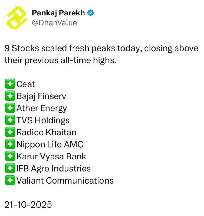Click the sparkle icon beside Valiant Communications
The image size is (204, 216).
pos(10,180)
